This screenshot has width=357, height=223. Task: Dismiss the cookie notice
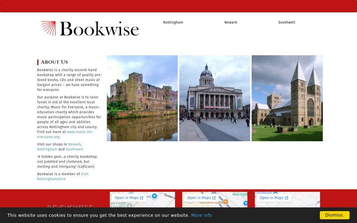coord(335,215)
